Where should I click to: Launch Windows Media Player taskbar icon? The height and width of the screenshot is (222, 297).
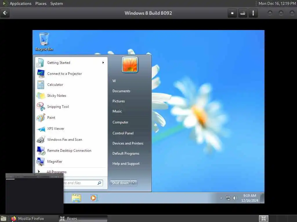pyautogui.click(x=94, y=198)
